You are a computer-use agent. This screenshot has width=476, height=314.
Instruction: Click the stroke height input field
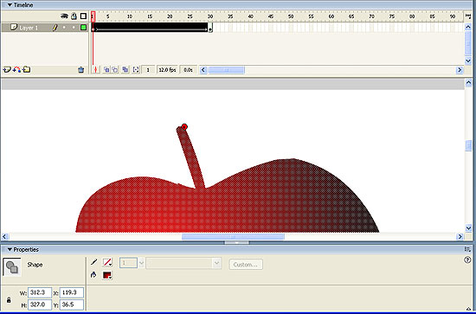[128, 263]
